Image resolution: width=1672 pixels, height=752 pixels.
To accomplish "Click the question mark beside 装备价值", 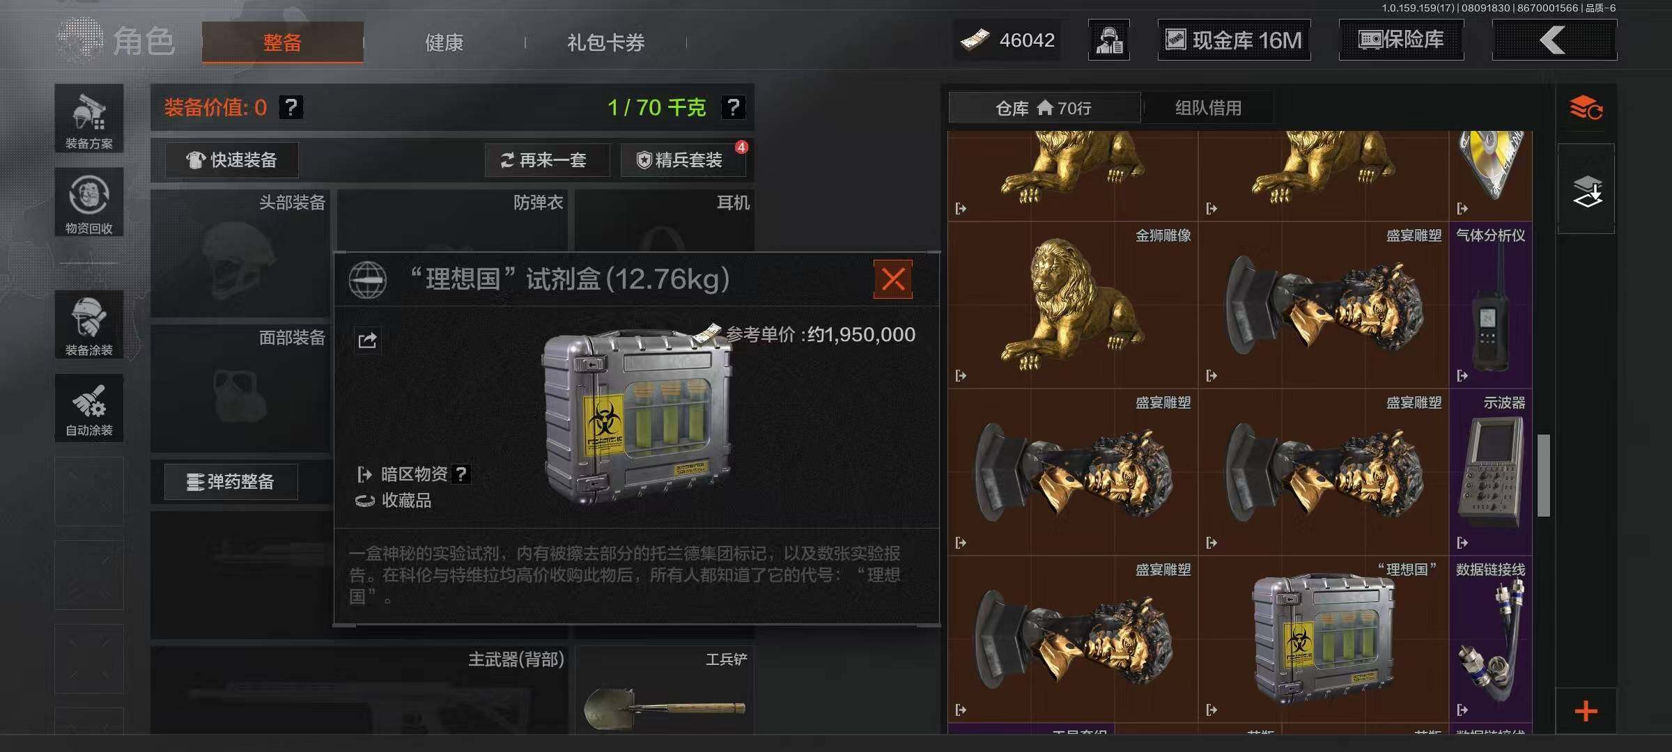I will pyautogui.click(x=291, y=107).
